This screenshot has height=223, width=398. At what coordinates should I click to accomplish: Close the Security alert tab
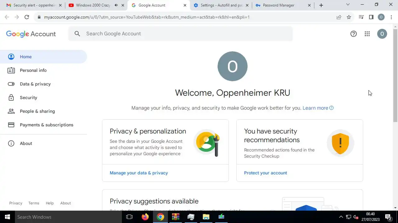click(x=60, y=5)
